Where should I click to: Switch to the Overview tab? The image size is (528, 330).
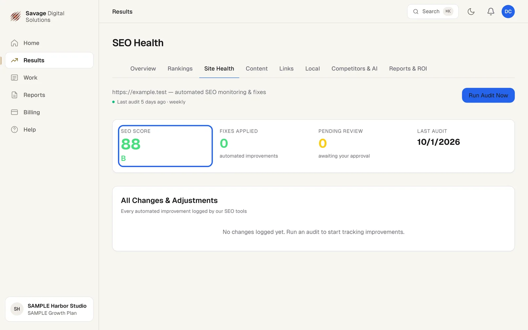[x=143, y=69]
